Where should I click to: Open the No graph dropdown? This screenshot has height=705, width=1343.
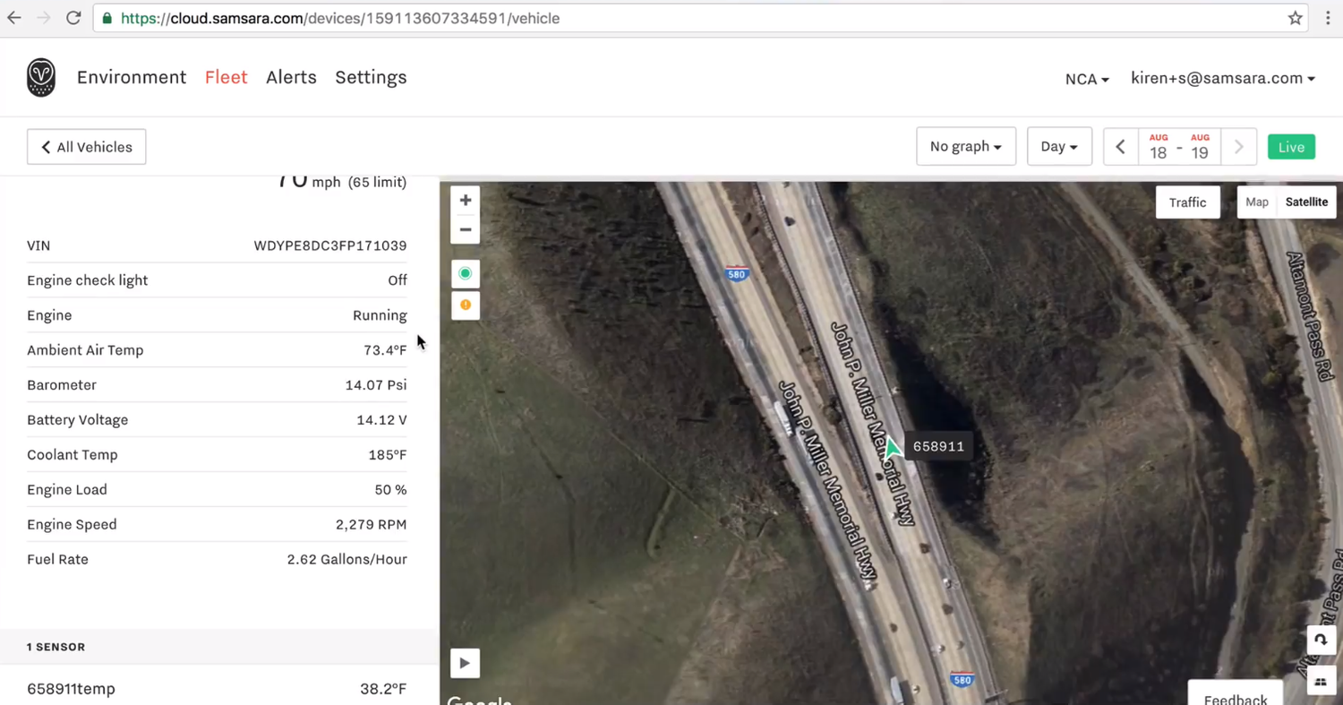965,147
